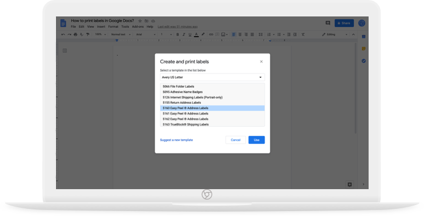Open Tasks in the side panel
424x216 pixels.
pyautogui.click(x=364, y=61)
